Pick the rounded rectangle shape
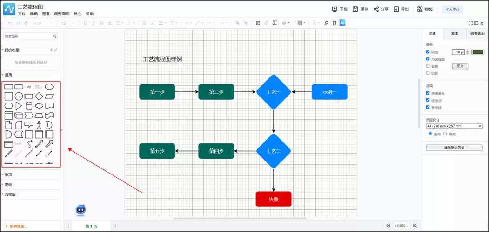 pos(19,87)
